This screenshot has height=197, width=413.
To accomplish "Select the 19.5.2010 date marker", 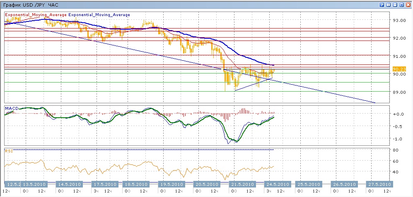I will click(x=172, y=184).
